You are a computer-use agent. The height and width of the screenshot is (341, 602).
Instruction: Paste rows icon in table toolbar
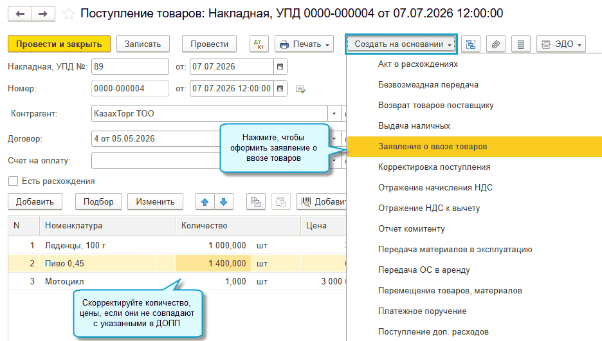pos(281,201)
